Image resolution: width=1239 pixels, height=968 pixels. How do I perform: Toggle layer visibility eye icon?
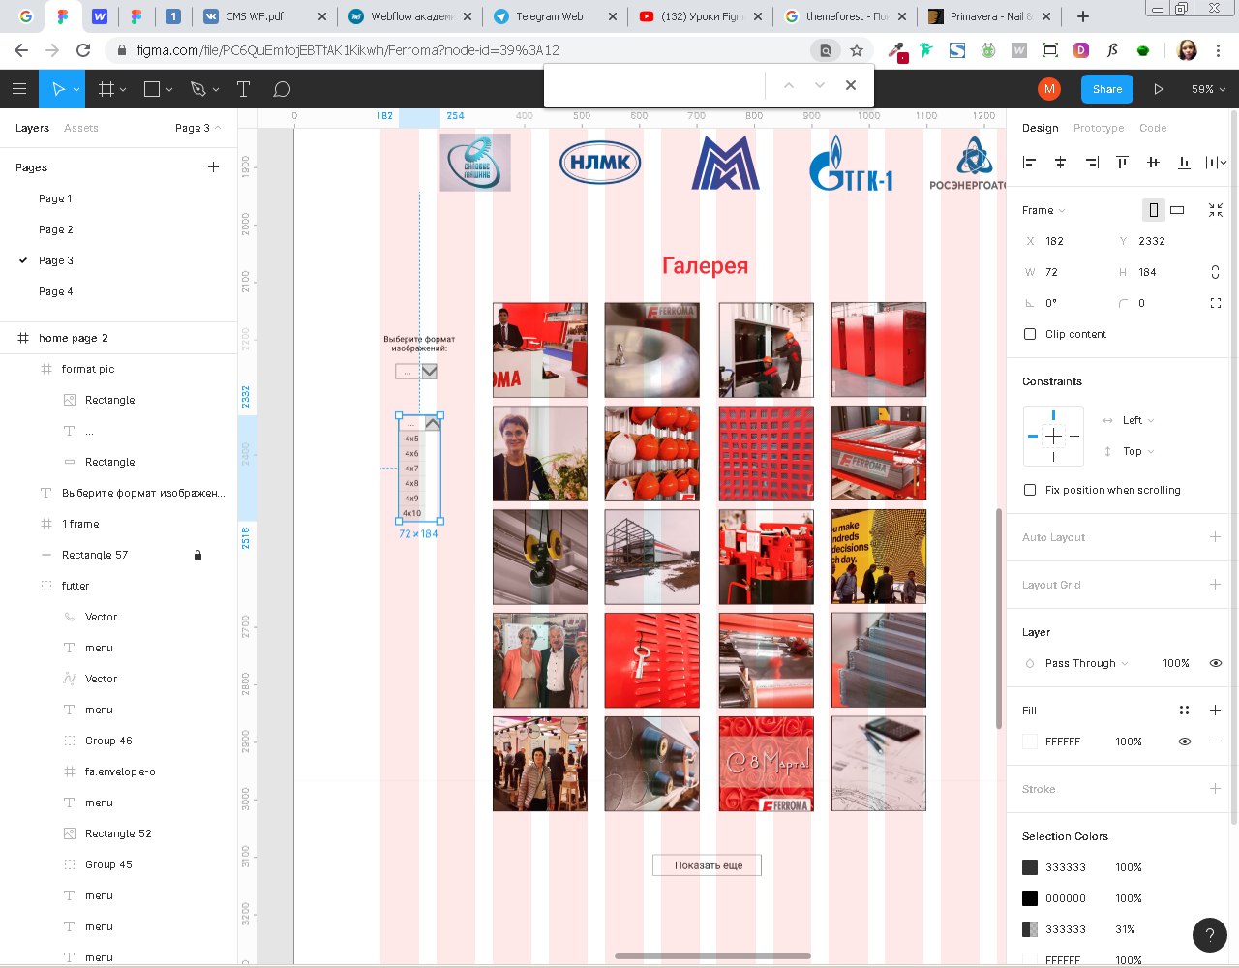click(1215, 663)
